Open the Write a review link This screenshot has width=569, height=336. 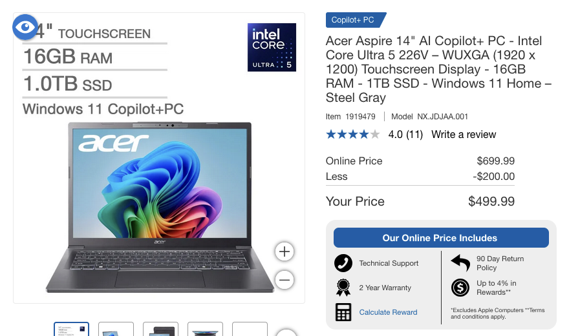coord(464,134)
